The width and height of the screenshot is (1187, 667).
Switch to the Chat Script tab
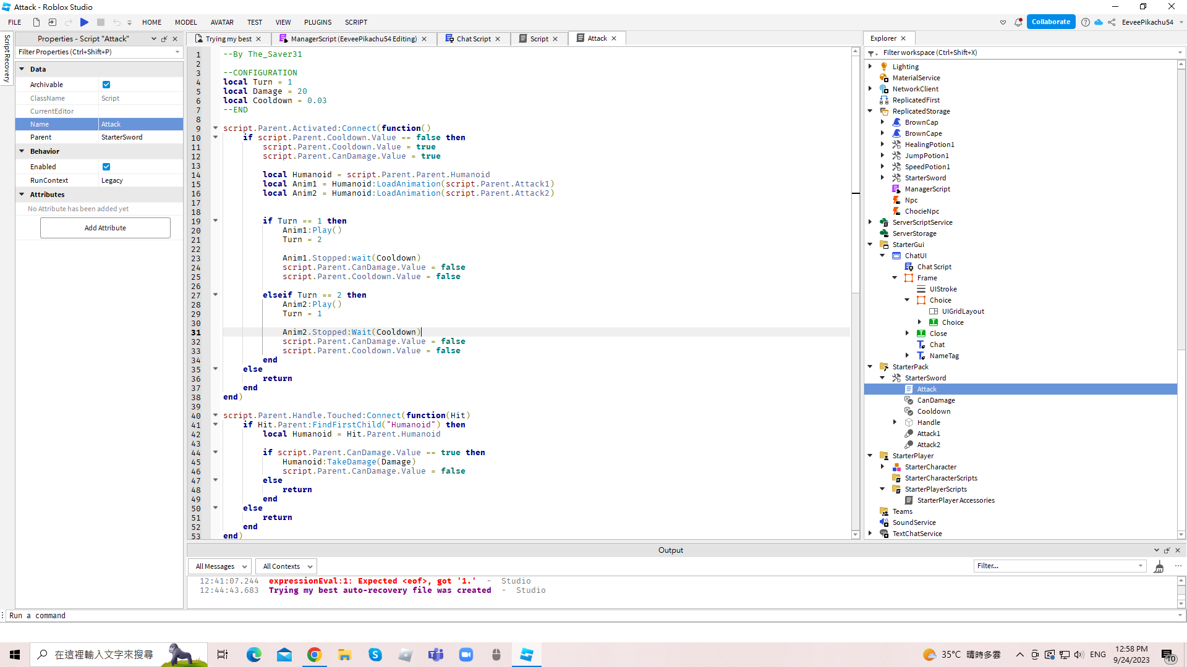(x=474, y=39)
